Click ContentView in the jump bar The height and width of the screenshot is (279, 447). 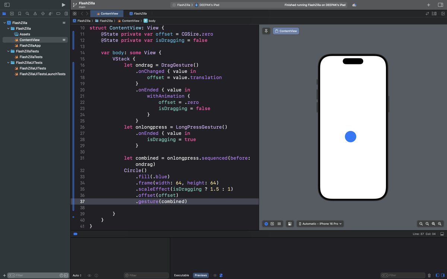click(x=128, y=21)
